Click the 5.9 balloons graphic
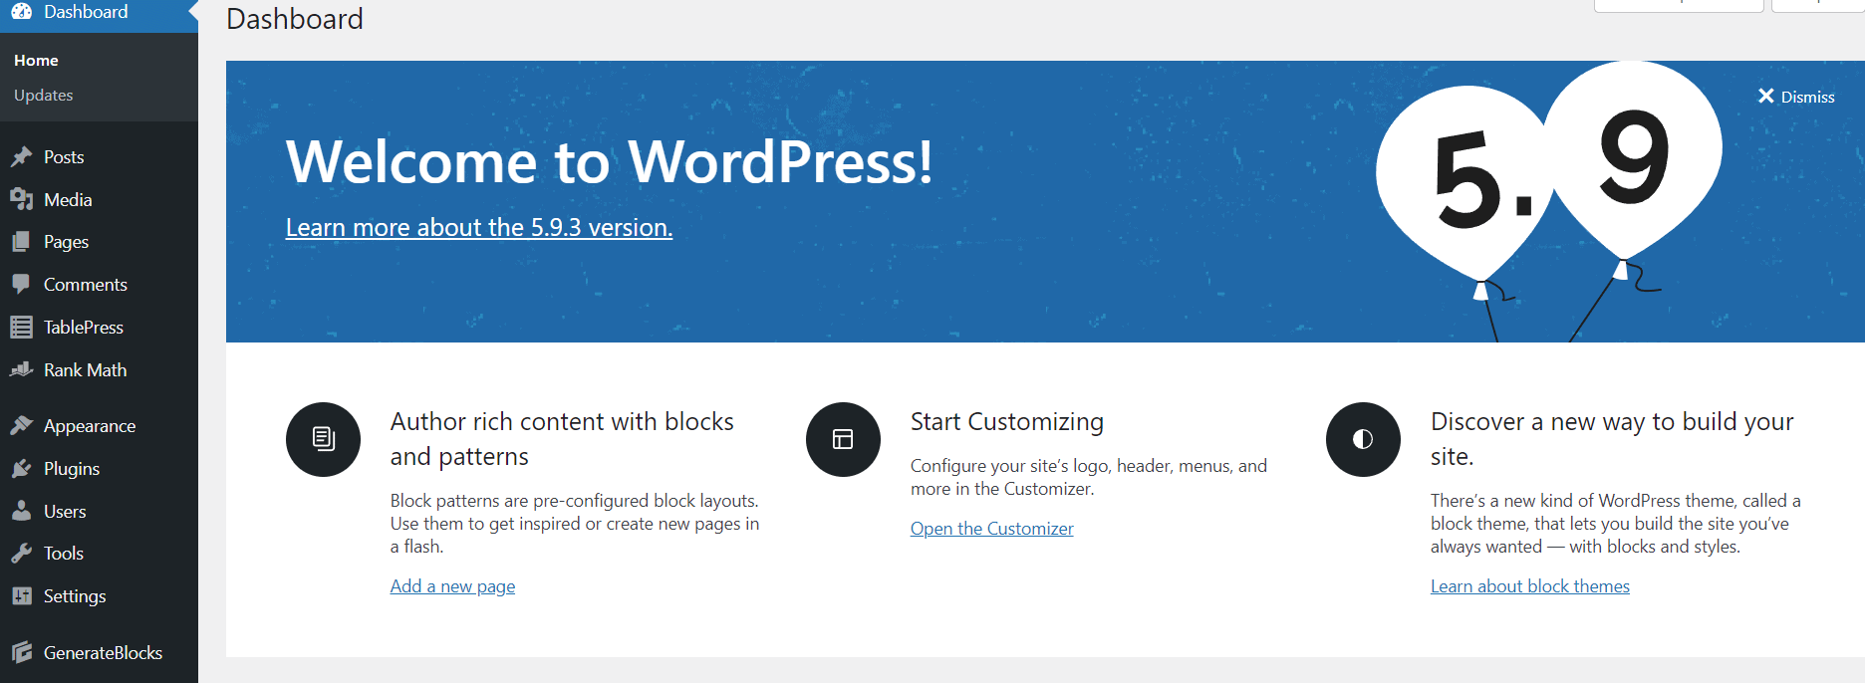 pos(1549,199)
